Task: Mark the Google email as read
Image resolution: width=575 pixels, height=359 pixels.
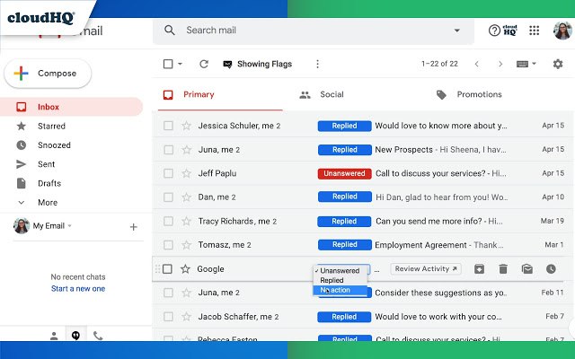Action: [527, 269]
